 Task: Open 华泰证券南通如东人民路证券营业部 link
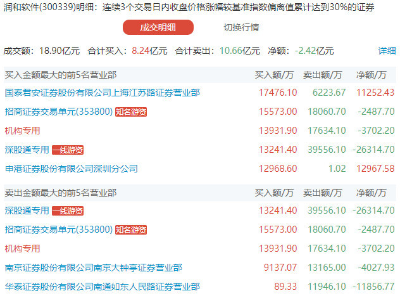tap(103, 287)
